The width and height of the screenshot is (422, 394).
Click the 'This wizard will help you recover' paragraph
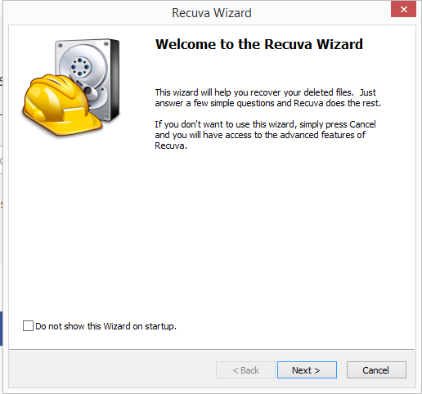(x=267, y=98)
